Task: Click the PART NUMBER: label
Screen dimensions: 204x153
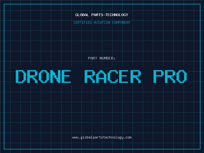Action: coord(102,58)
